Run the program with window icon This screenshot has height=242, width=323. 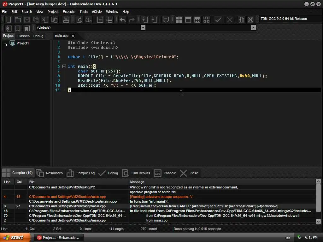188,20
